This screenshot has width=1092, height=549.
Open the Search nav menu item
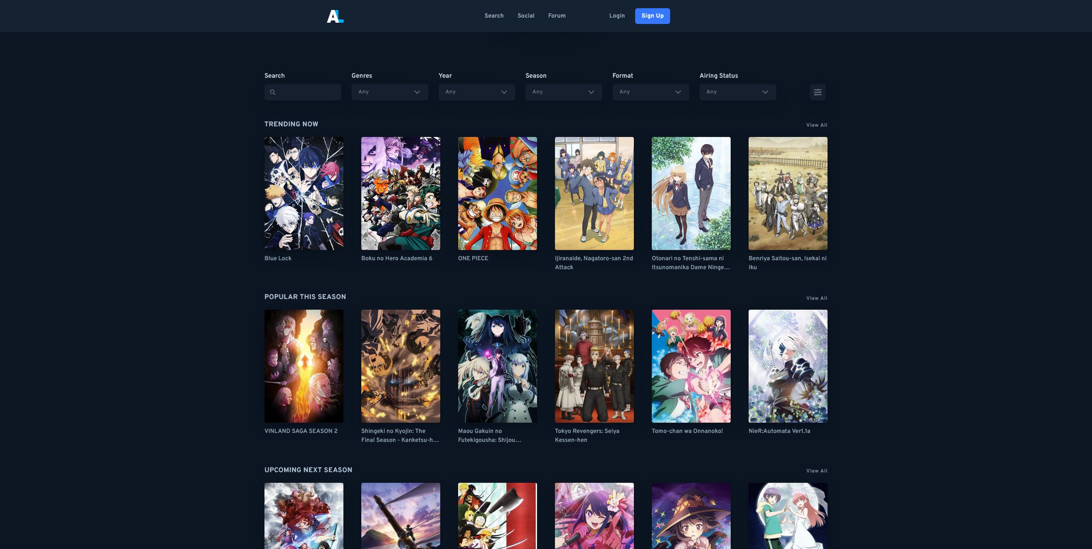(x=494, y=16)
